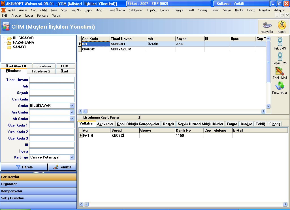The width and height of the screenshot is (290, 210).
Task: Expand the Ara Grubu dropdown
Action: 72,112
